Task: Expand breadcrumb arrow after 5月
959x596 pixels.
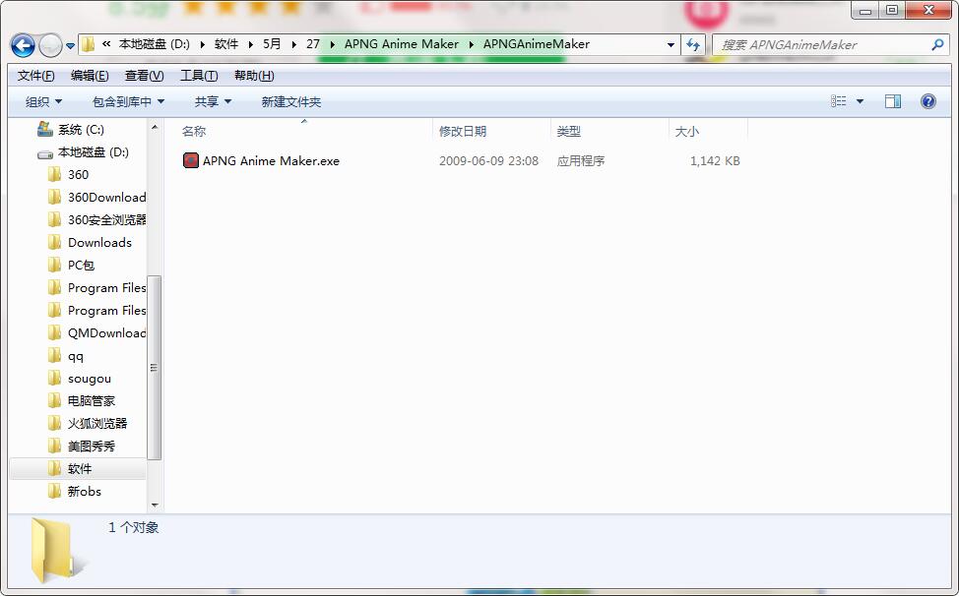Action: [293, 44]
